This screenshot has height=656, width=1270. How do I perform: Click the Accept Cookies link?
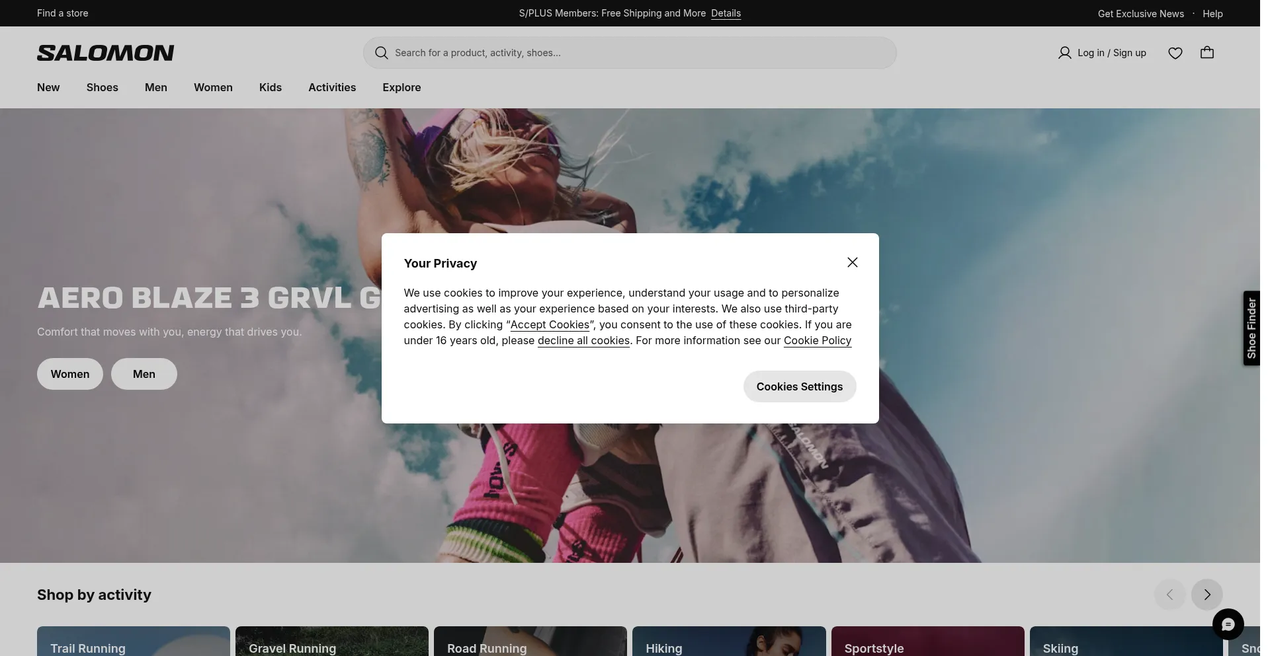point(550,324)
